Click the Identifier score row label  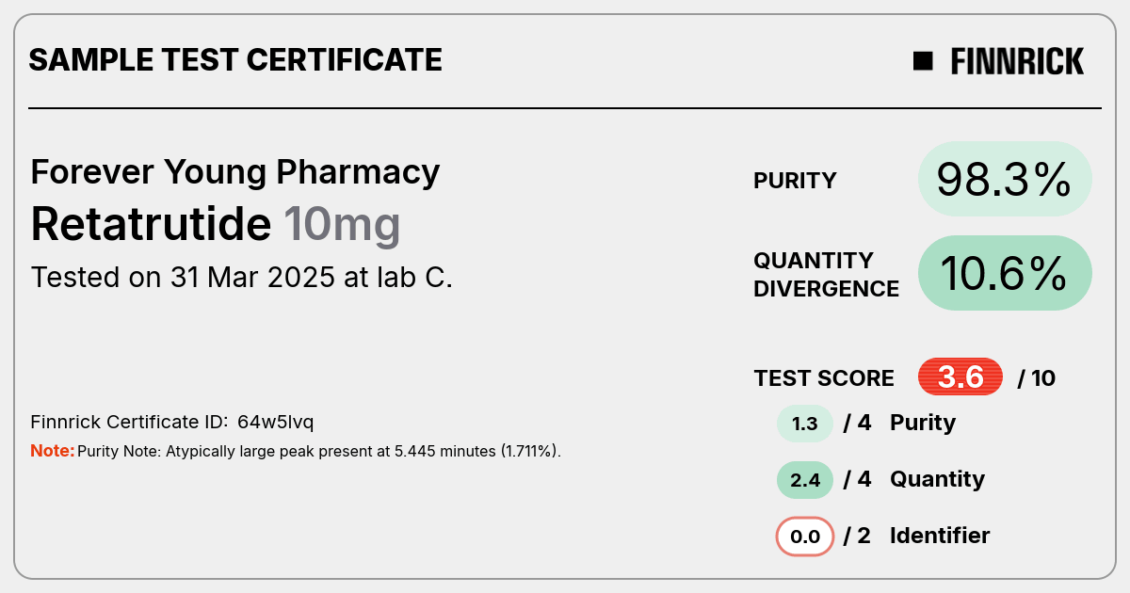coord(940,536)
